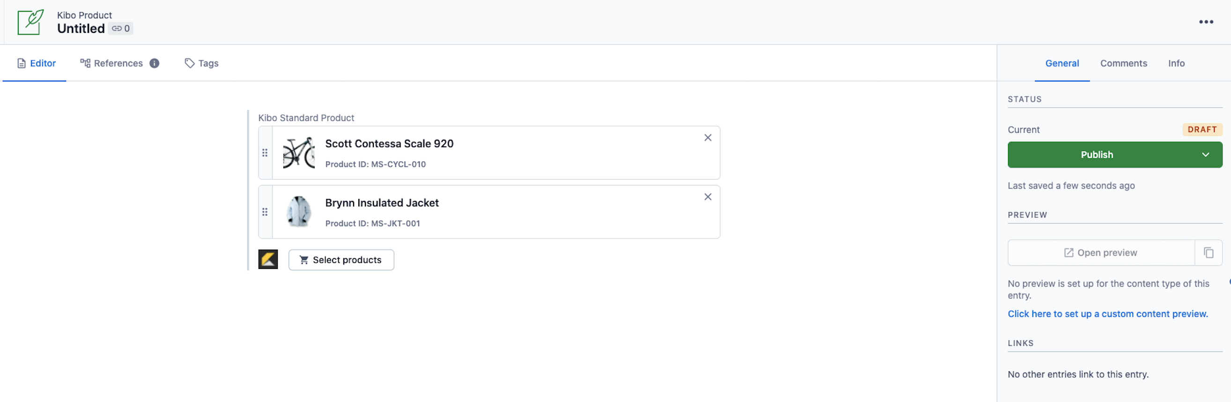Viewport: 1231px width, 402px height.
Task: Click drag handle of Scott Contessa Scale 920
Action: 265,153
